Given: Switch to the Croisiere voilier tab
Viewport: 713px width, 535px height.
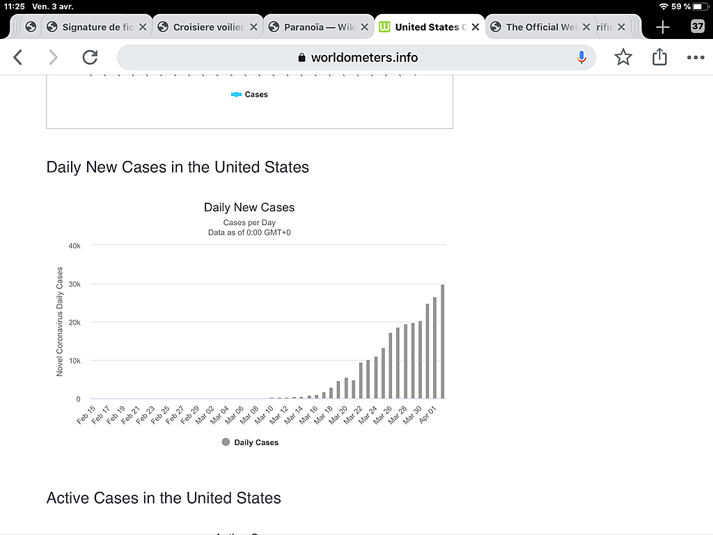Looking at the screenshot, I should click(207, 27).
